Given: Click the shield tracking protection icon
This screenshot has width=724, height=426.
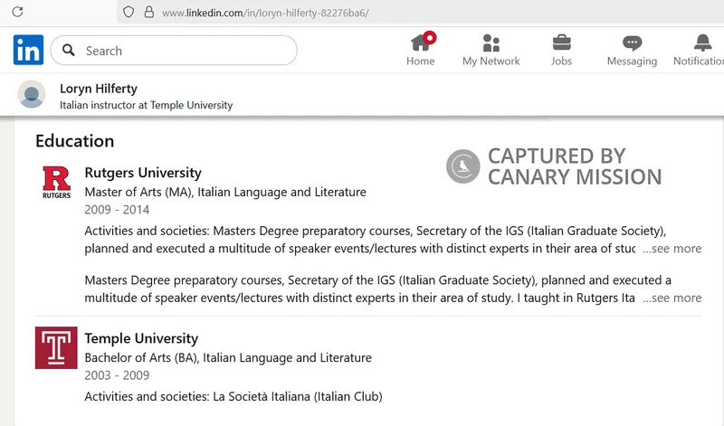Looking at the screenshot, I should (x=129, y=12).
